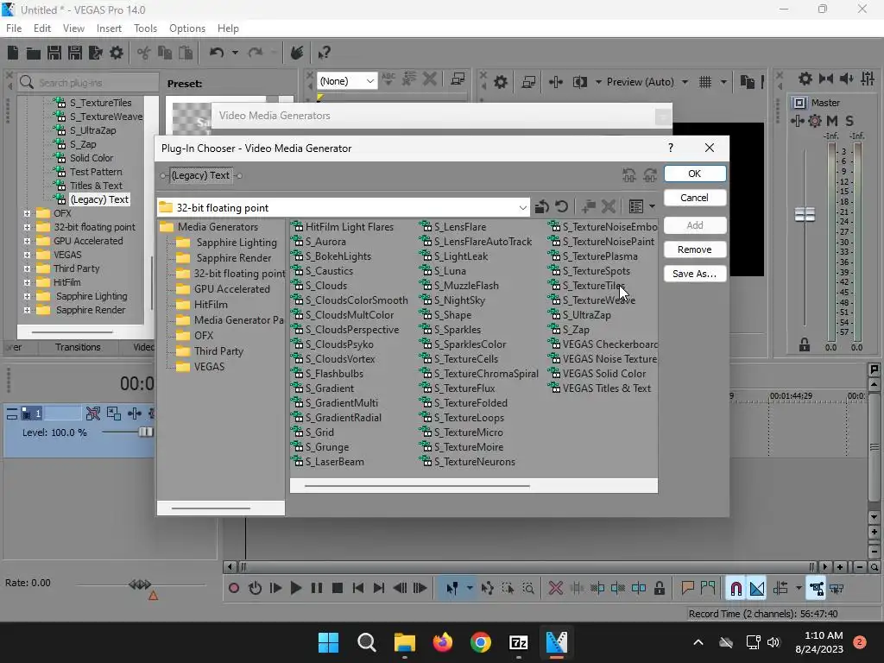Click (Legacy) Text chain item in chooser
The width and height of the screenshot is (884, 663).
[x=200, y=175]
